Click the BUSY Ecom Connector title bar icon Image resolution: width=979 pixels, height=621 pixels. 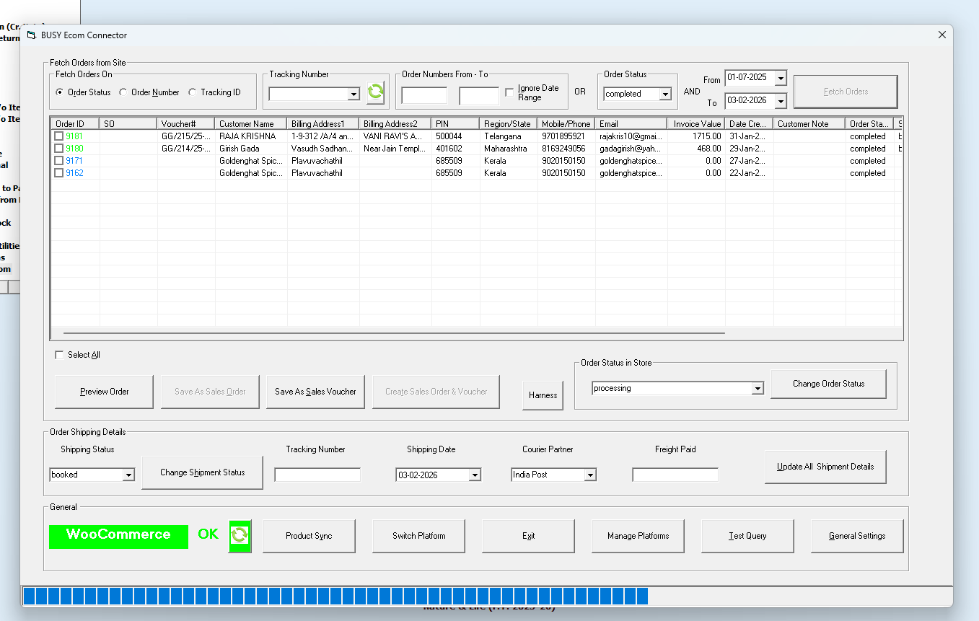coord(30,35)
